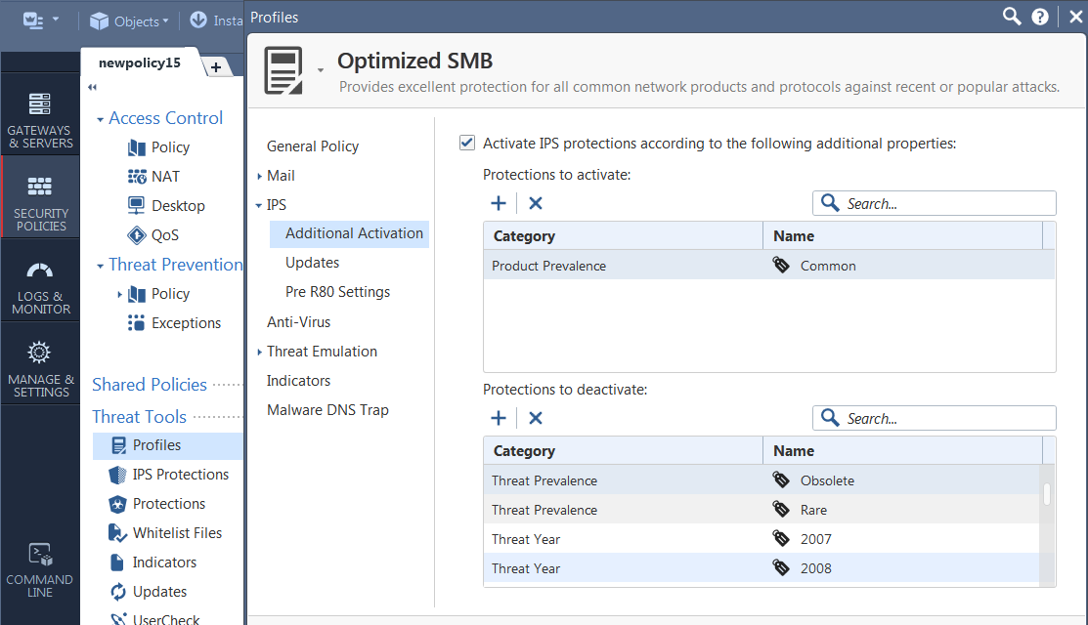Open the profile icon dropdown arrow
This screenshot has height=625, width=1088.
pos(321,70)
